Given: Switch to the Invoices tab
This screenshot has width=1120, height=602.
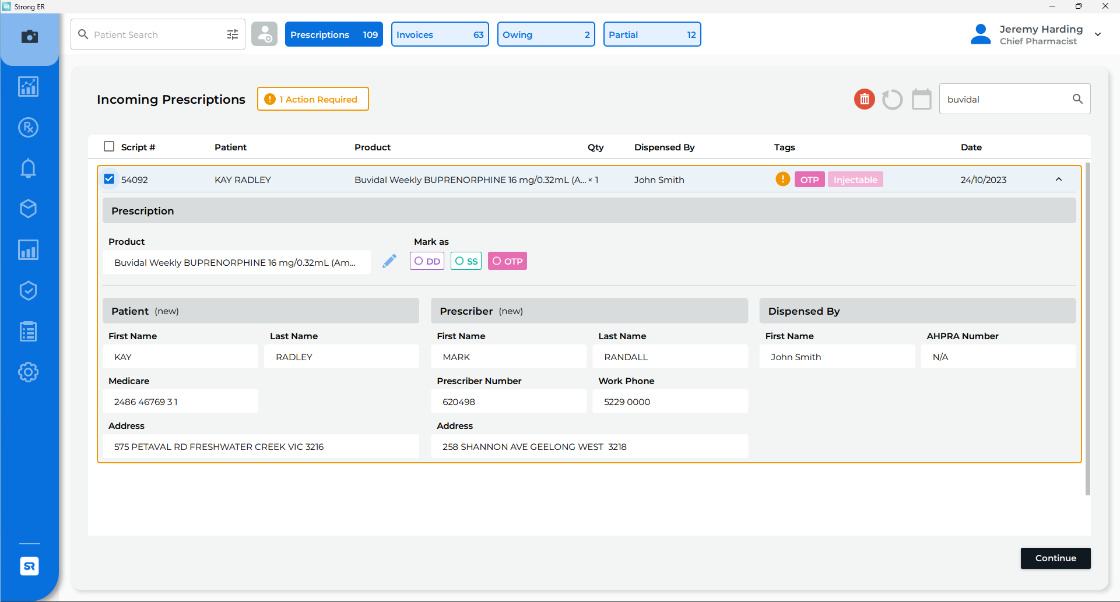Looking at the screenshot, I should point(440,34).
